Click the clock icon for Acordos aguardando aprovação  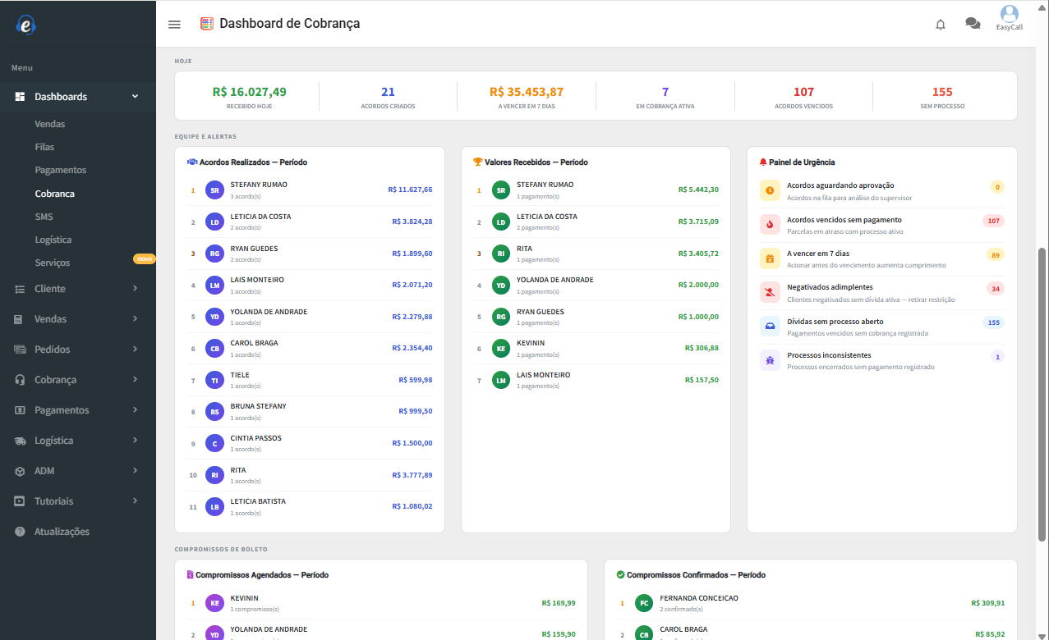[x=770, y=190]
